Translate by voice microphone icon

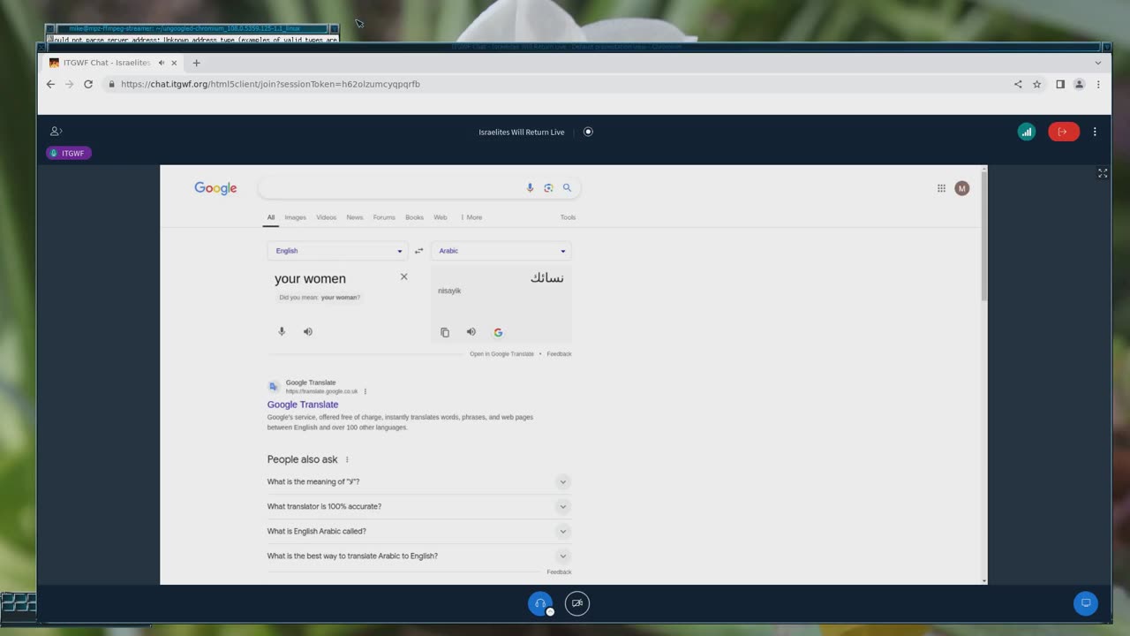coord(282,331)
